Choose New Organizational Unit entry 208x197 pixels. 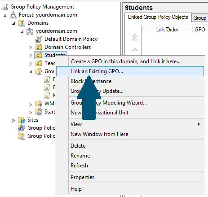click(x=130, y=113)
